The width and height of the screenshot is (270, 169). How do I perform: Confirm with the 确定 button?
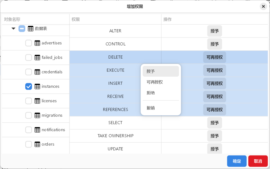(237, 161)
